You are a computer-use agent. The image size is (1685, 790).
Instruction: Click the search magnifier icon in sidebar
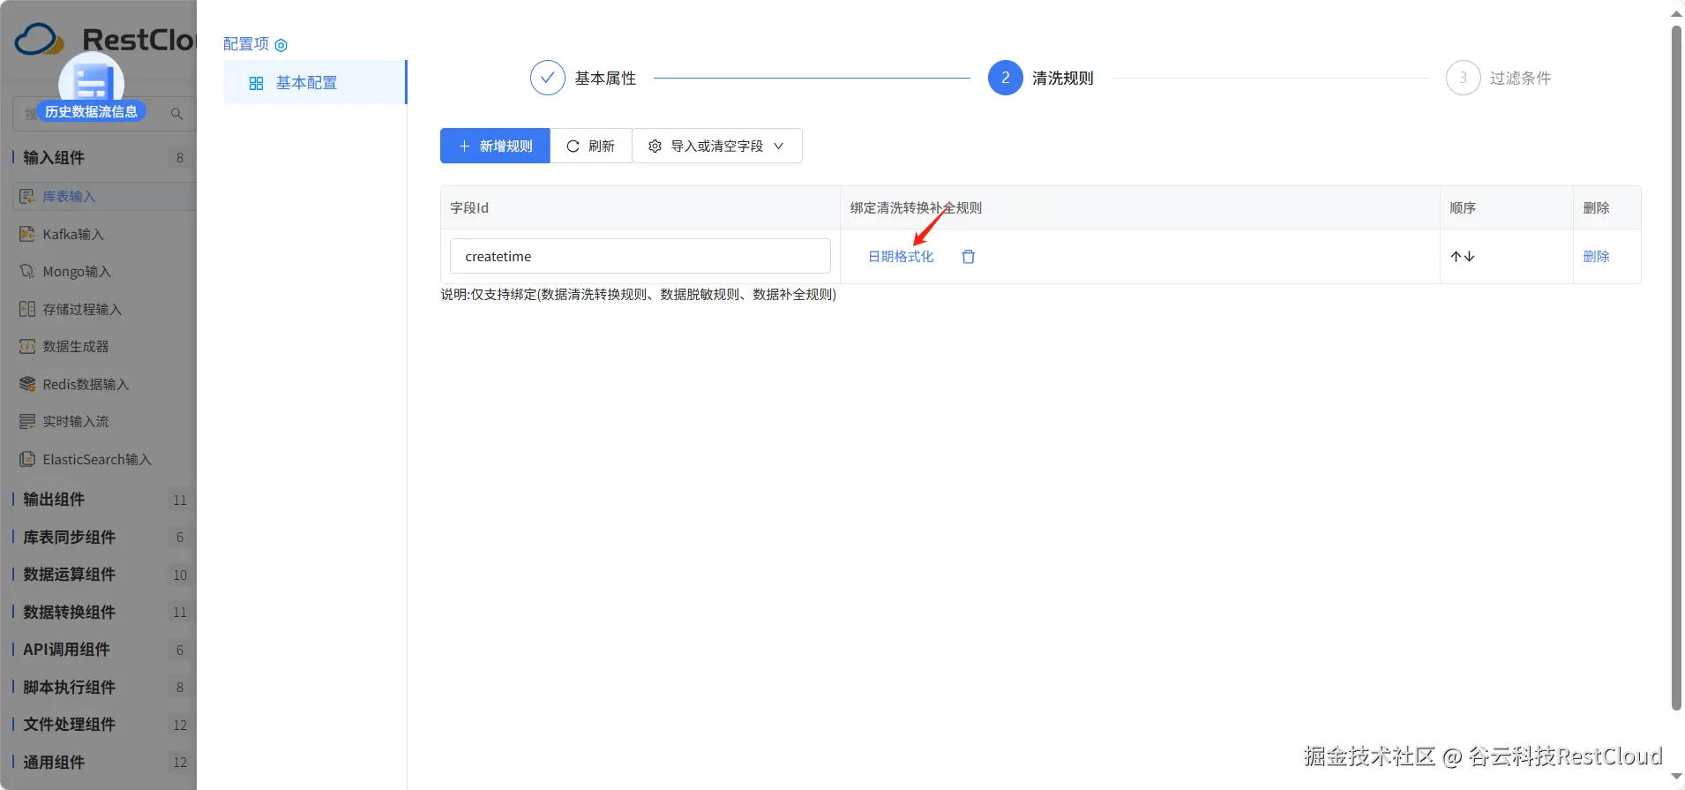(176, 114)
